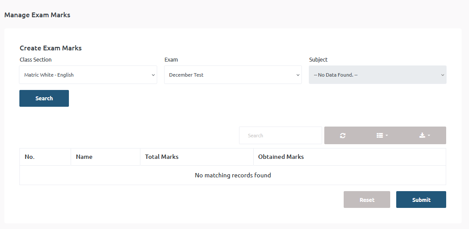Click the refresh table icon
The height and width of the screenshot is (229, 469).
click(342, 136)
